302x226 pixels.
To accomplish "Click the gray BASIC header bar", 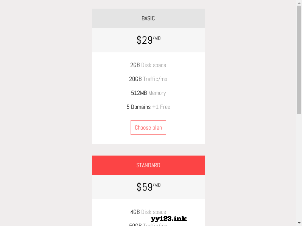I will pyautogui.click(x=148, y=18).
